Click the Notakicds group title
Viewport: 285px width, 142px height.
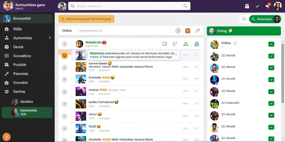[x=93, y=42]
